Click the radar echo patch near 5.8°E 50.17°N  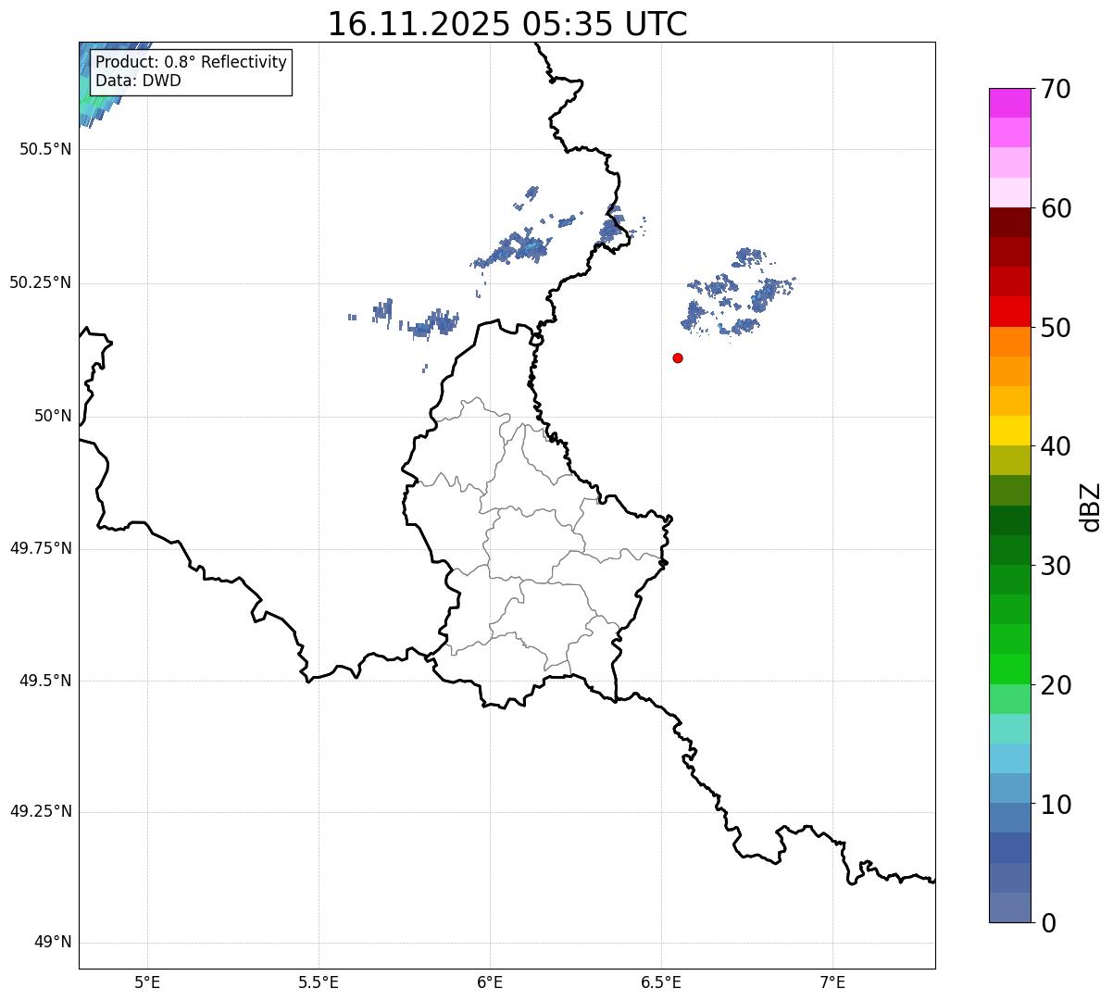(x=431, y=324)
